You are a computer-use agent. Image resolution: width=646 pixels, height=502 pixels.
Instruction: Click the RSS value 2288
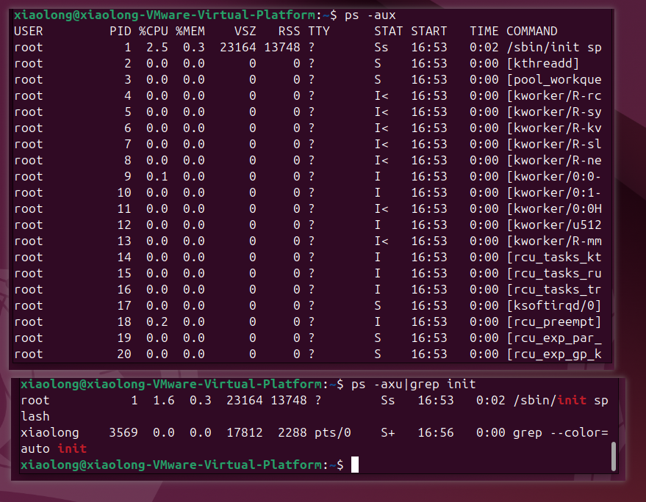[x=293, y=432]
